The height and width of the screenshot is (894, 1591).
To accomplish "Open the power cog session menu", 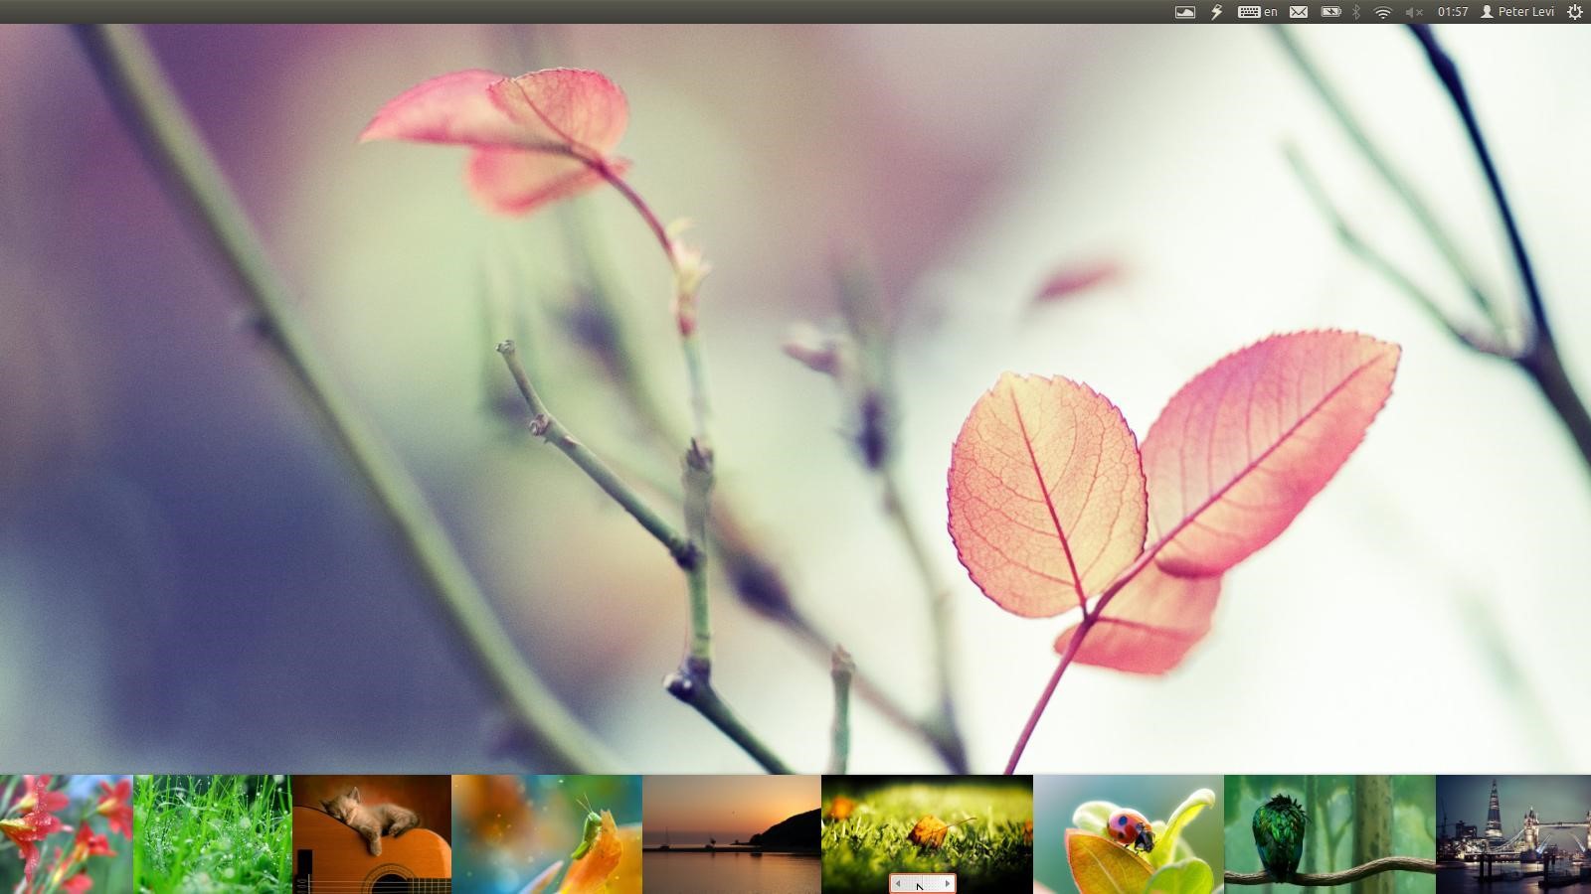I will tap(1574, 12).
